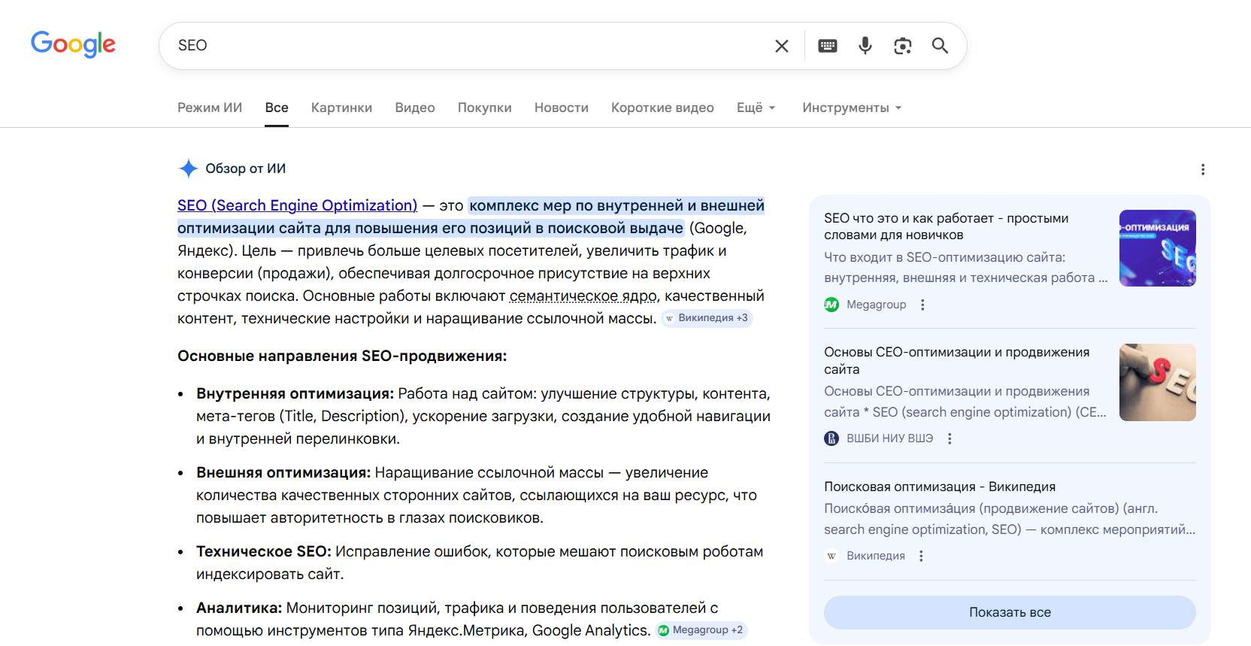The image size is (1251, 646).
Task: Click Показать все button
Action: coord(1010,612)
